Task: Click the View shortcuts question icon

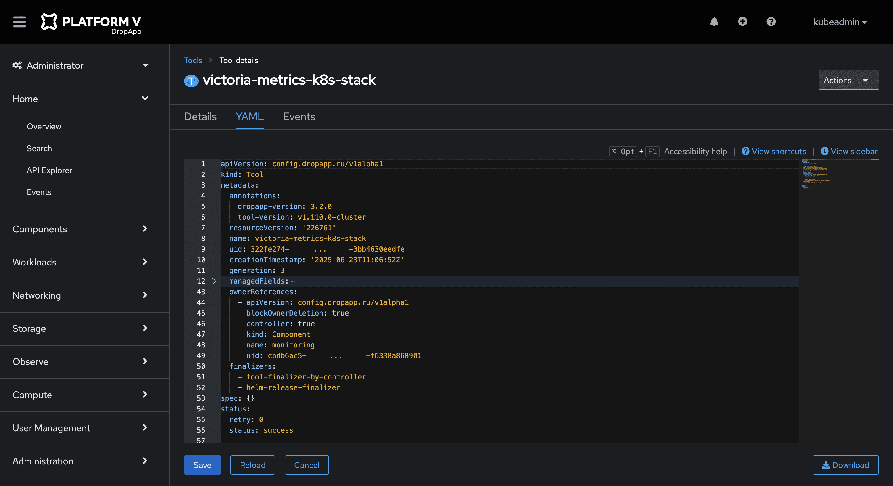Action: coord(745,151)
